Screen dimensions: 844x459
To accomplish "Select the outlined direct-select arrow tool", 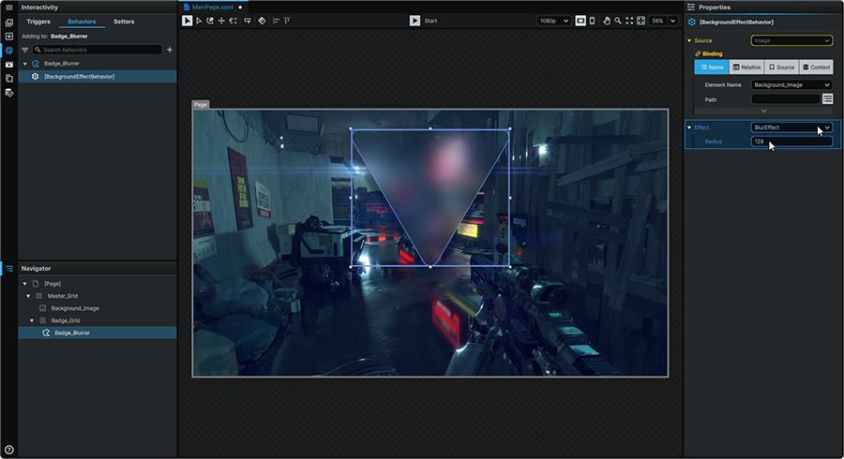I will click(x=199, y=21).
